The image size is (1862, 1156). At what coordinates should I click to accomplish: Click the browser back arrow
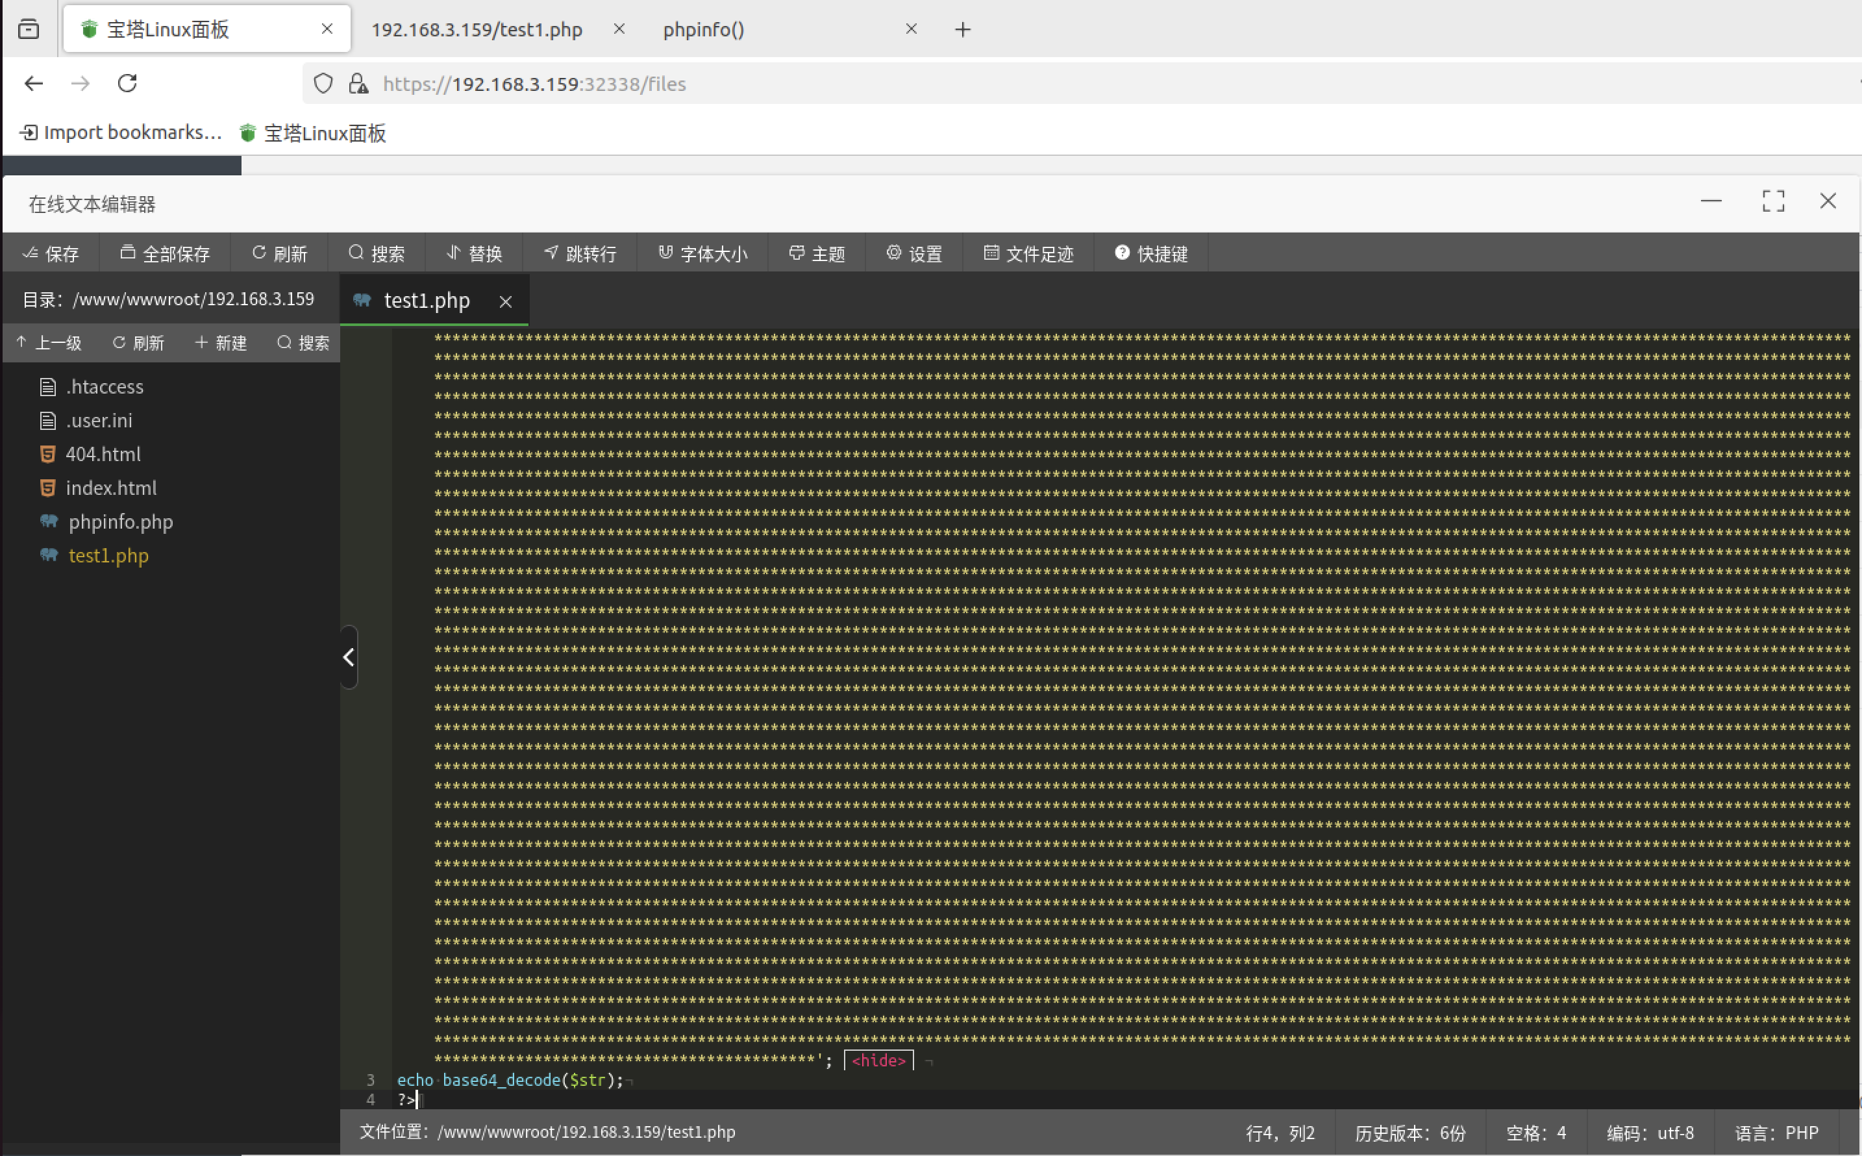click(x=34, y=83)
